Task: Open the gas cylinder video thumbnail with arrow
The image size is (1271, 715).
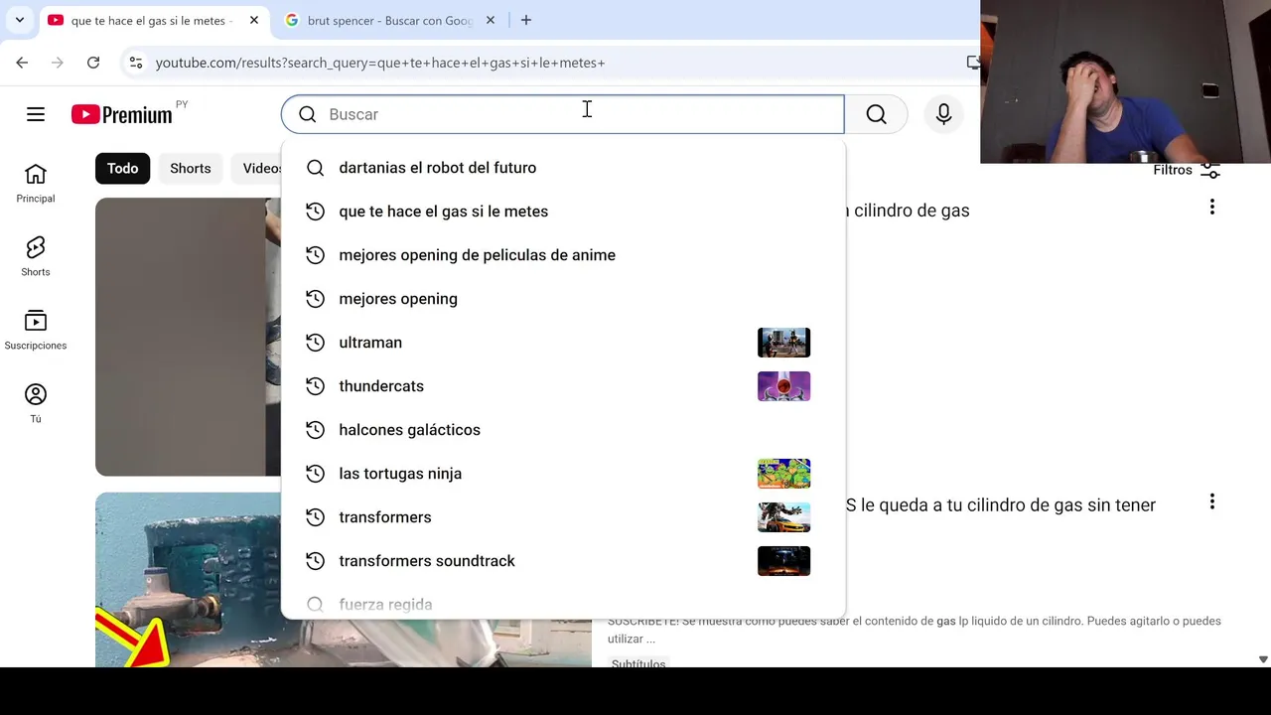Action: (x=189, y=580)
